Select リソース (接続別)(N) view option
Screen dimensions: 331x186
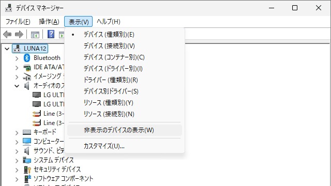pyautogui.click(x=125, y=114)
